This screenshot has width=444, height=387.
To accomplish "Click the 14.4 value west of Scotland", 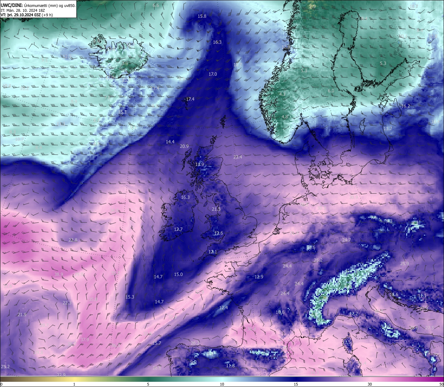I will point(170,142).
